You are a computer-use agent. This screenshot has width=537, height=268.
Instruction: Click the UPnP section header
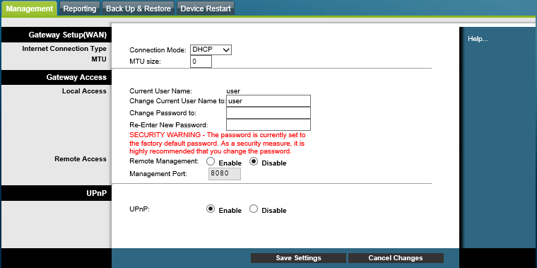click(57, 193)
